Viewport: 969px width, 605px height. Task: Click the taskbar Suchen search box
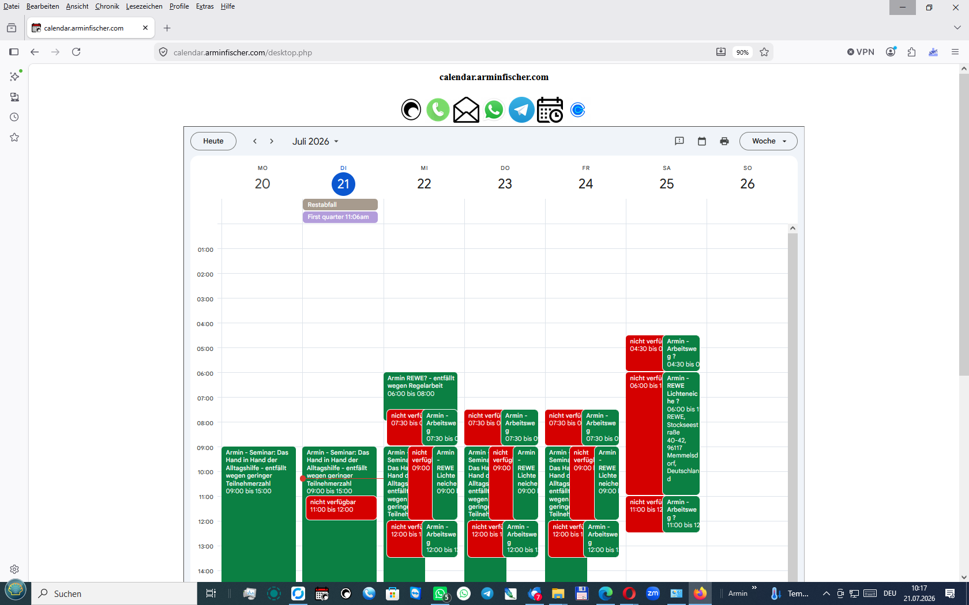point(114,593)
